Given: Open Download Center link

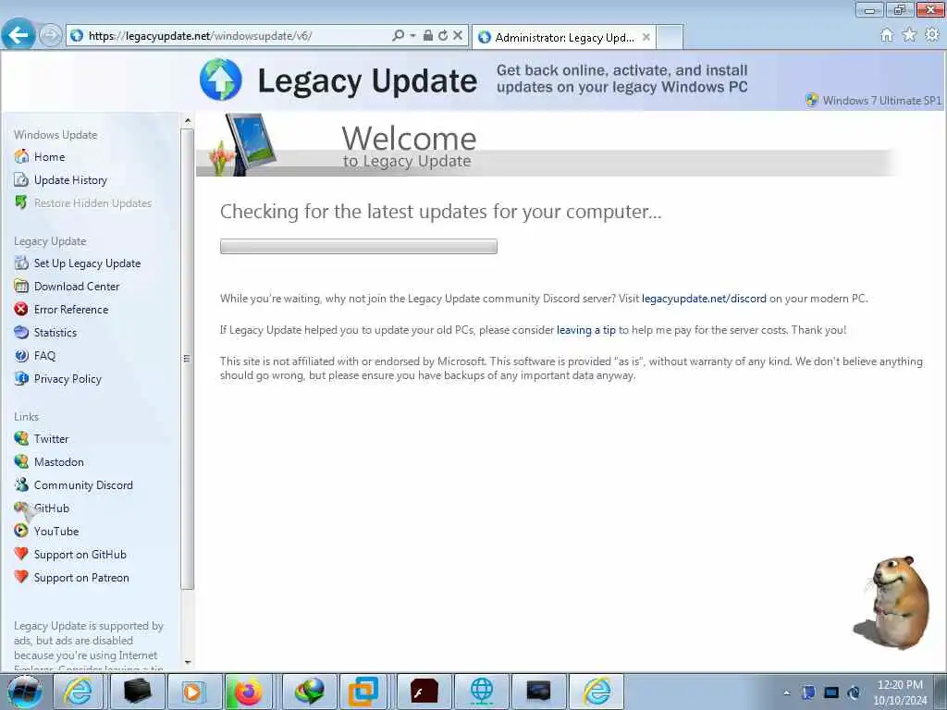Looking at the screenshot, I should pos(77,287).
